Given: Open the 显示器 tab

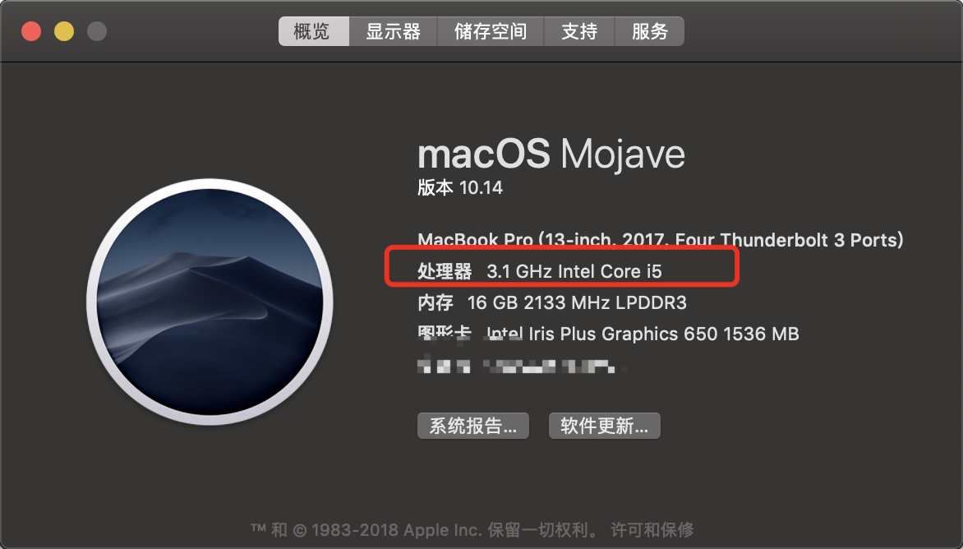Looking at the screenshot, I should [x=393, y=31].
